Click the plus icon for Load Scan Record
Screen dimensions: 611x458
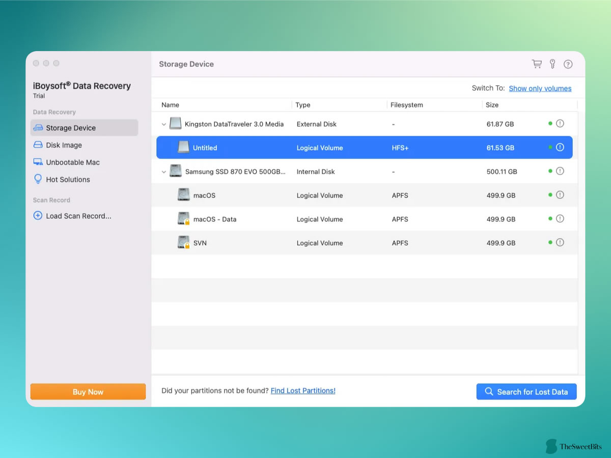[38, 216]
